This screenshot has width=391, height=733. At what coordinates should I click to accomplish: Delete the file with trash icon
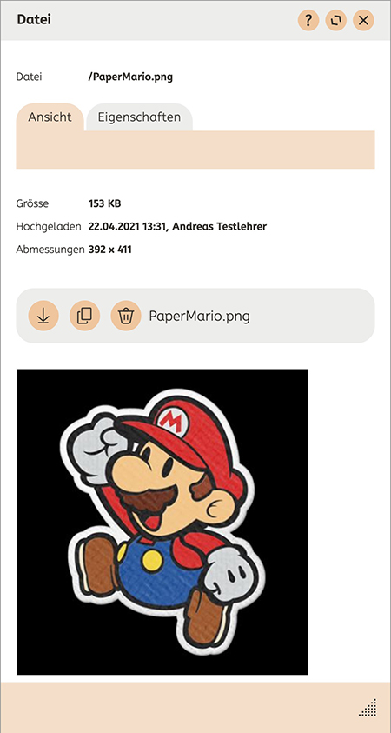tap(126, 316)
